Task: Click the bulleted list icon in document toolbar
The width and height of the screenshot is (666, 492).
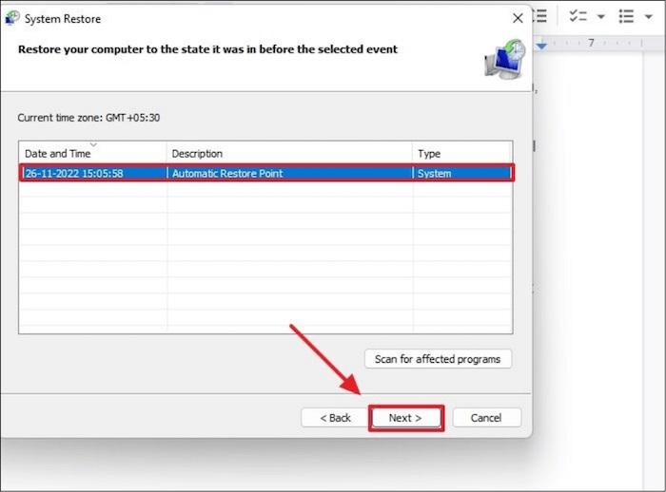Action: coord(626,16)
